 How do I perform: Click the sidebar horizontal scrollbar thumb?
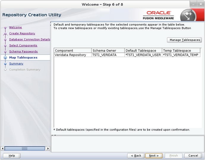pyautogui.click(x=25, y=148)
